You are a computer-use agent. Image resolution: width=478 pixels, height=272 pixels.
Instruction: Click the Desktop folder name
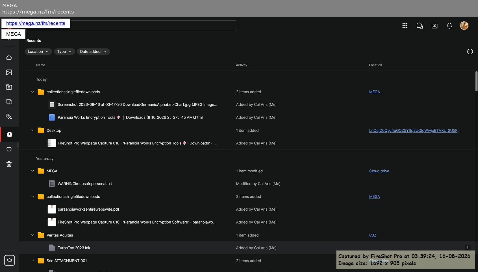coord(54,130)
